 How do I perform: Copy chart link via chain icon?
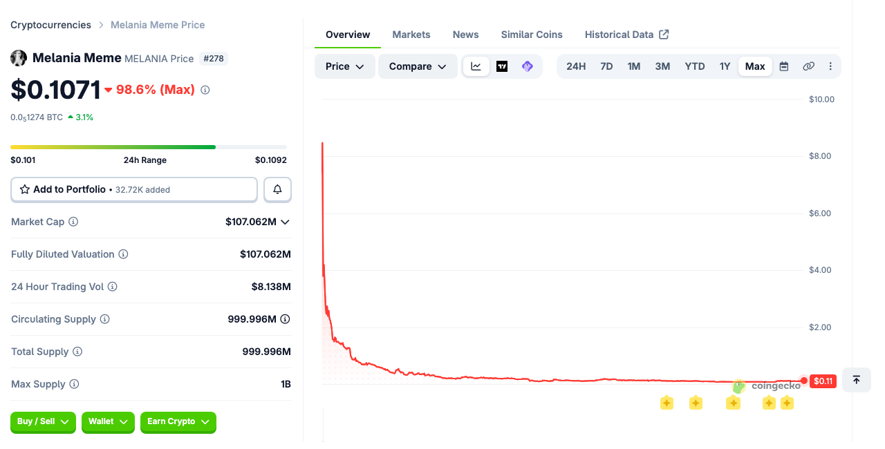click(808, 66)
